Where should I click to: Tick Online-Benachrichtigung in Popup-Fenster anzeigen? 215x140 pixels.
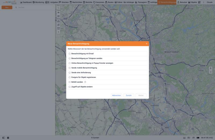point(70,63)
